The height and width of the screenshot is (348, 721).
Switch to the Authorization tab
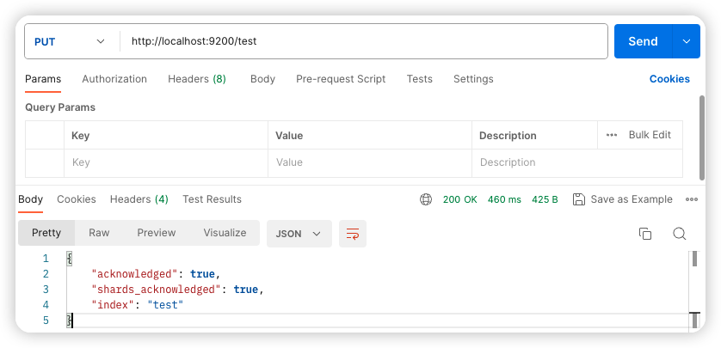coord(114,79)
